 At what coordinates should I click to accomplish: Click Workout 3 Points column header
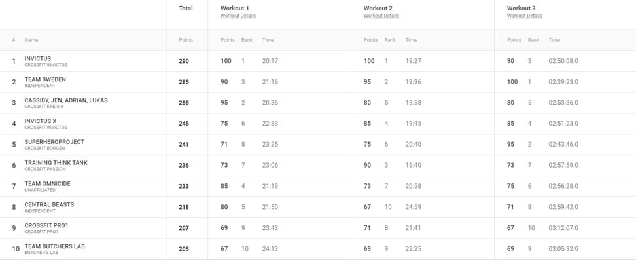coord(514,40)
